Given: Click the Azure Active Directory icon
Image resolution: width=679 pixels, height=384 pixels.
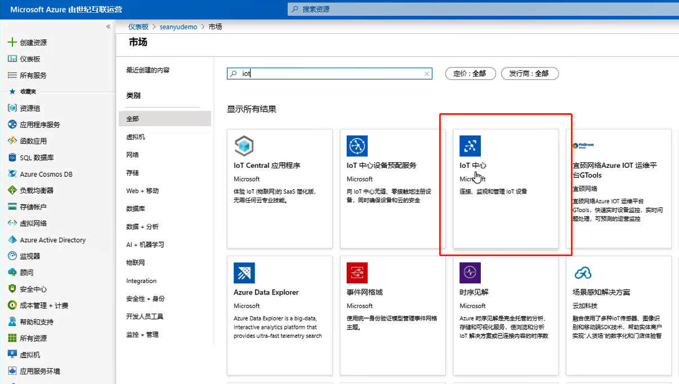Looking at the screenshot, I should 12,239.
